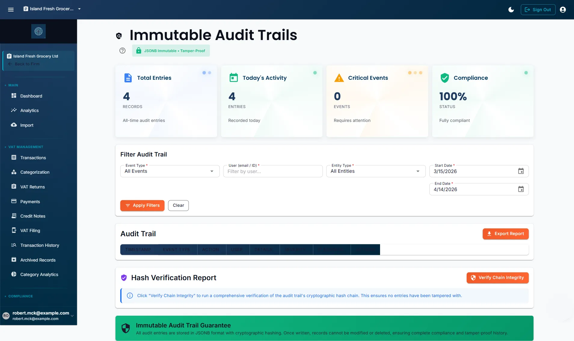
Task: Click the help question mark icon
Action: [122, 51]
